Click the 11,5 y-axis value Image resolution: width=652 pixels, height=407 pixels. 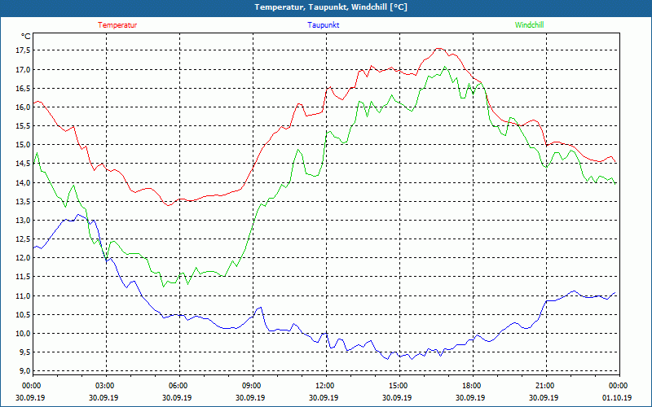coord(23,277)
